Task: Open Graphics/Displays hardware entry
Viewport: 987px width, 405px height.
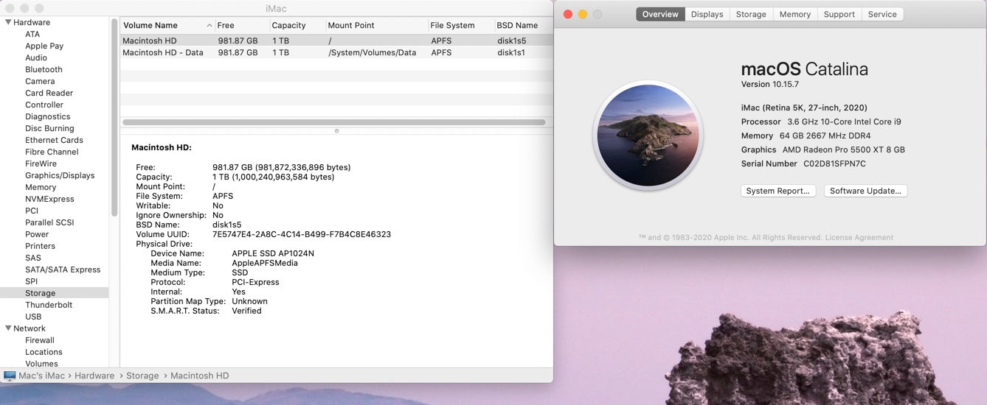Action: click(60, 175)
